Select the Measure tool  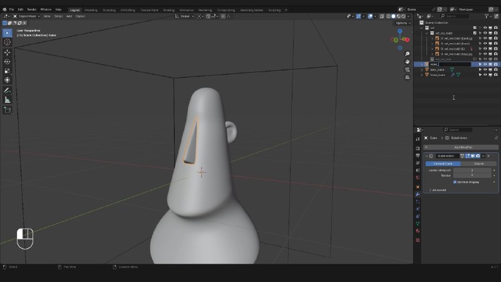click(7, 100)
